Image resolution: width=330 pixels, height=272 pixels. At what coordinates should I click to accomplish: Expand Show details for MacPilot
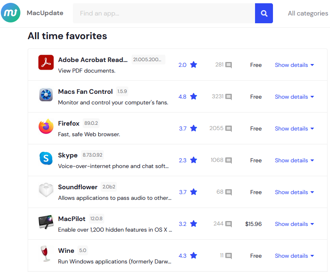[295, 224]
